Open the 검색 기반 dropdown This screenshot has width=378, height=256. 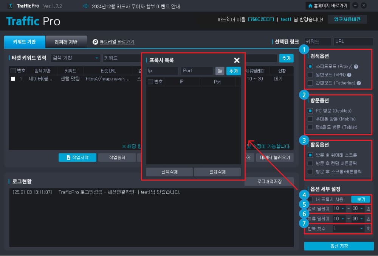click(x=76, y=58)
